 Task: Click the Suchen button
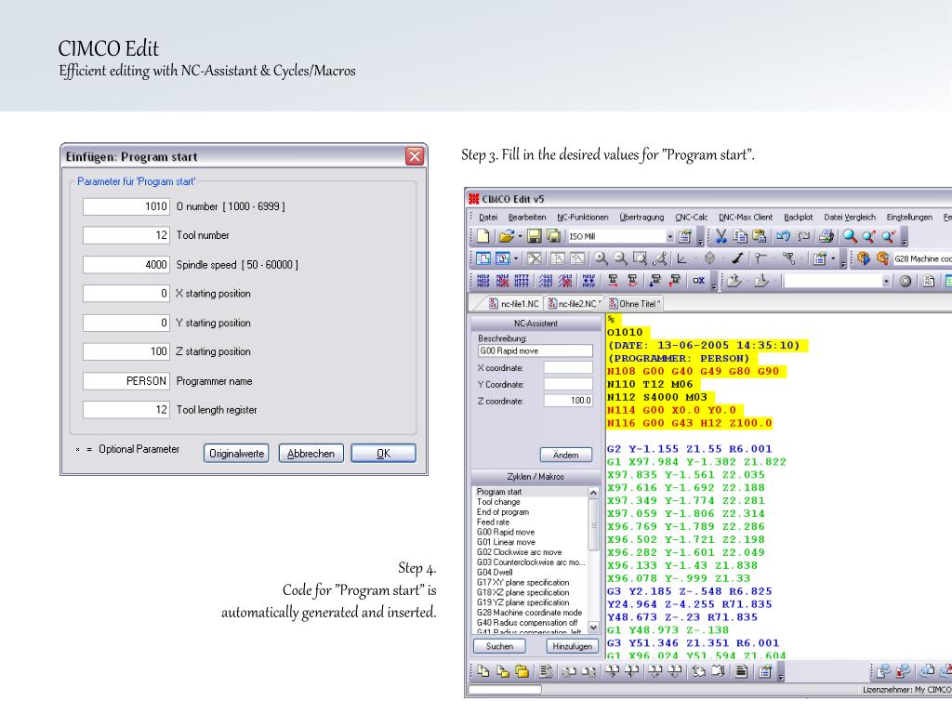tap(499, 646)
